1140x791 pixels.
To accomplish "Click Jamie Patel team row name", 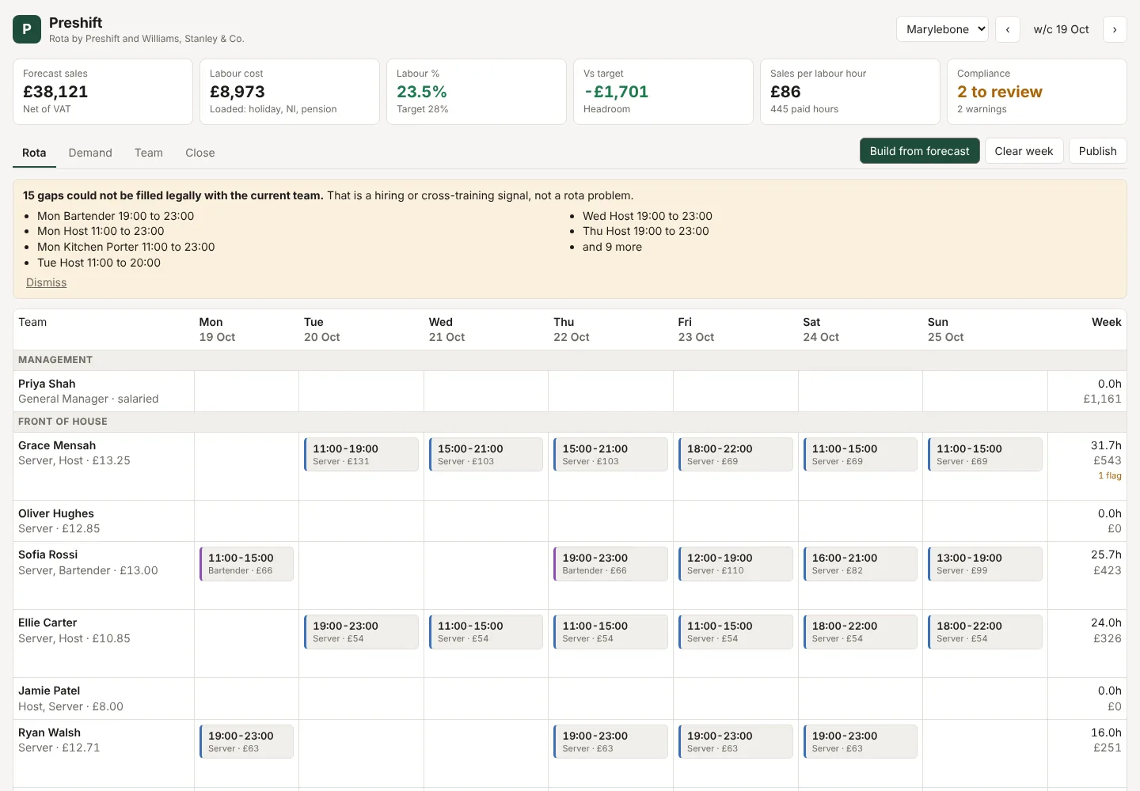I will tap(49, 691).
